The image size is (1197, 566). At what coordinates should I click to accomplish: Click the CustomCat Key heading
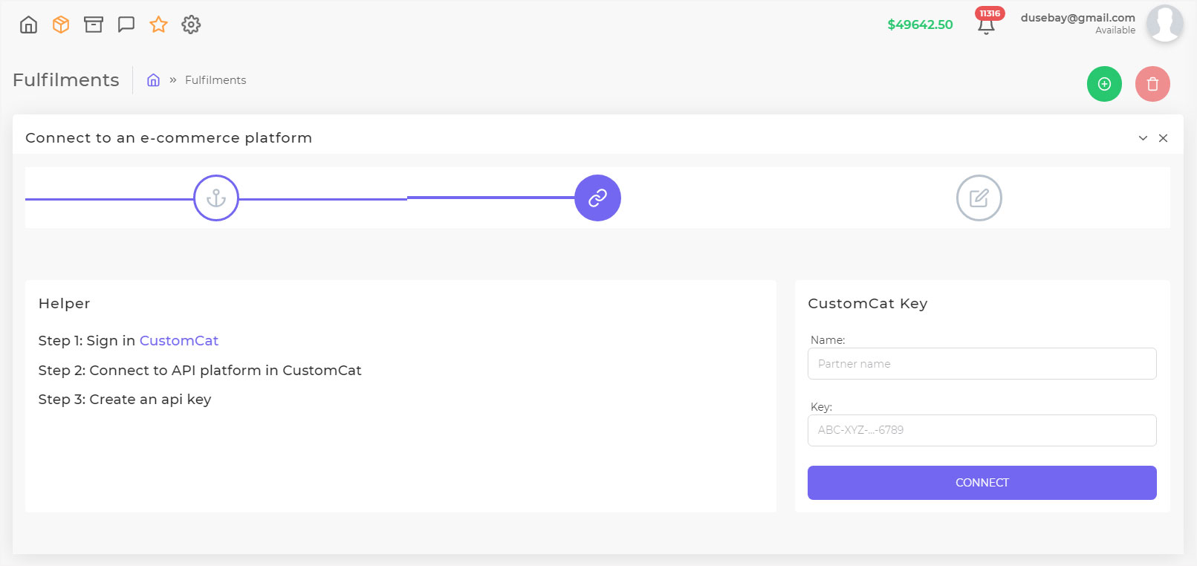867,303
